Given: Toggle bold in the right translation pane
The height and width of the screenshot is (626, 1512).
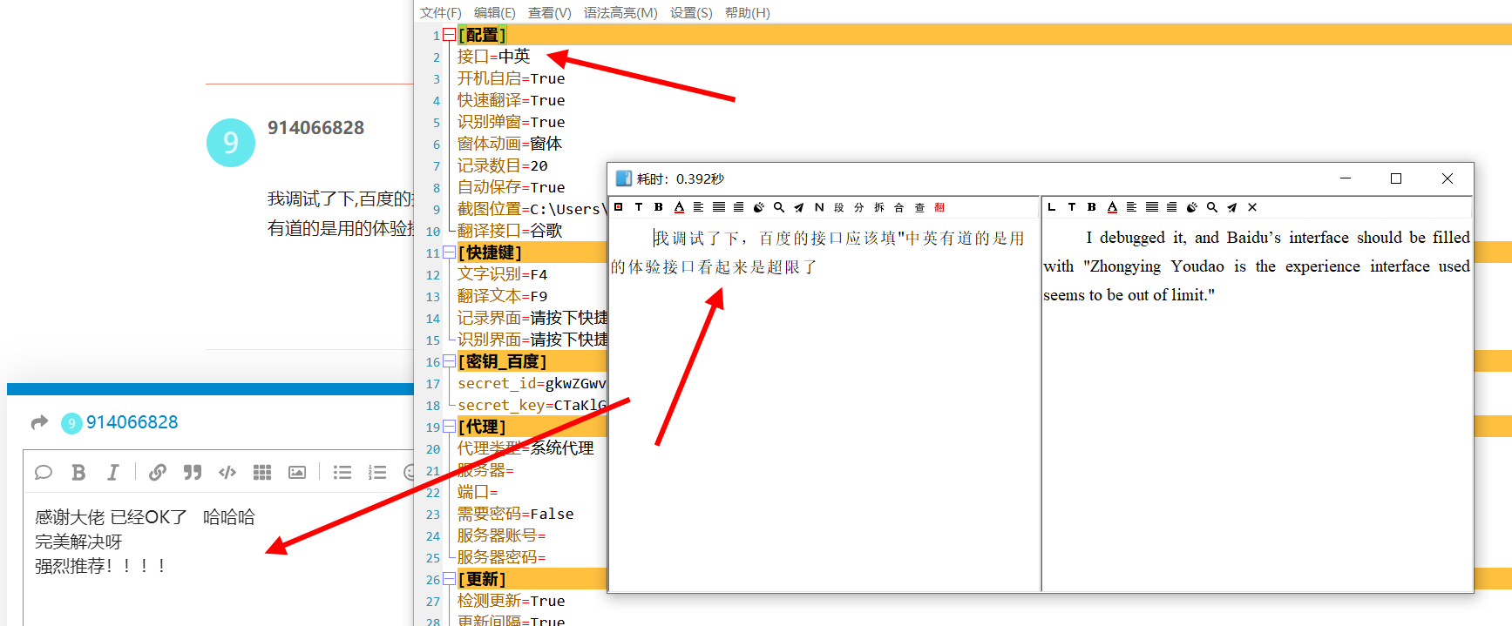Looking at the screenshot, I should point(1091,207).
